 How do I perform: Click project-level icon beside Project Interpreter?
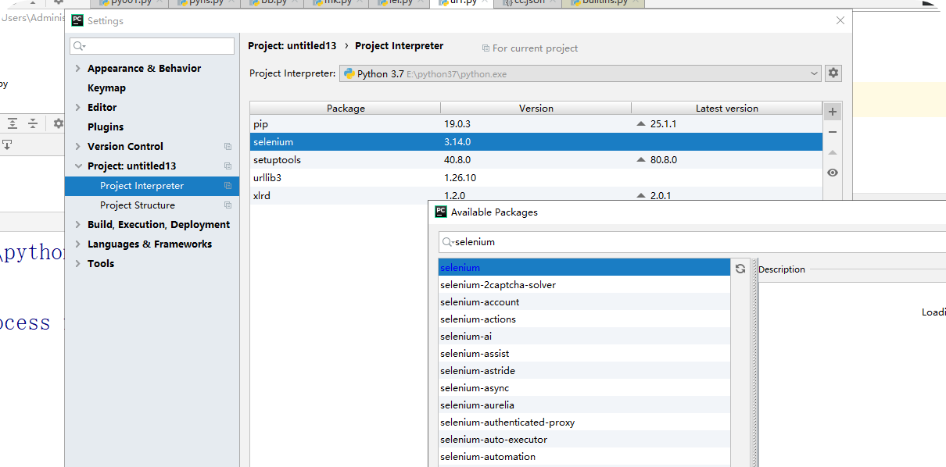(228, 186)
